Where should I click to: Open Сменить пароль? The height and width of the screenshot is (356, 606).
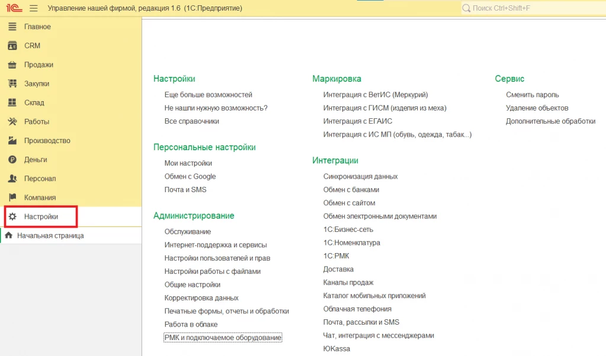click(x=533, y=95)
